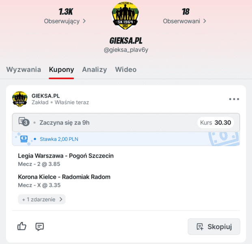Image resolution: width=252 pixels, height=244 pixels.
Task: Click the GIEKSA.PL author name in post
Action: click(45, 96)
